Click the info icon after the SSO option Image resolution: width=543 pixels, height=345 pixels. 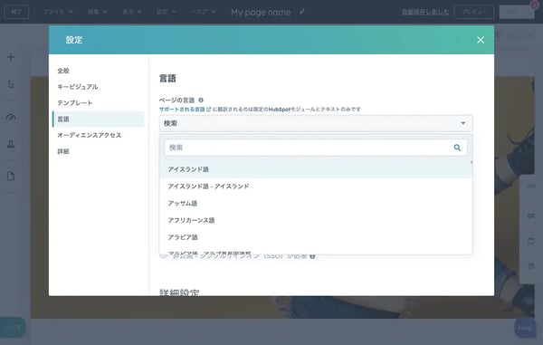pos(312,256)
